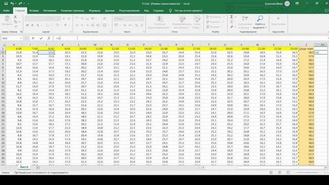Open Найти и выделить magnifier icon
Image resolution: width=329 pixels, height=185 pixels.
pyautogui.click(x=260, y=18)
